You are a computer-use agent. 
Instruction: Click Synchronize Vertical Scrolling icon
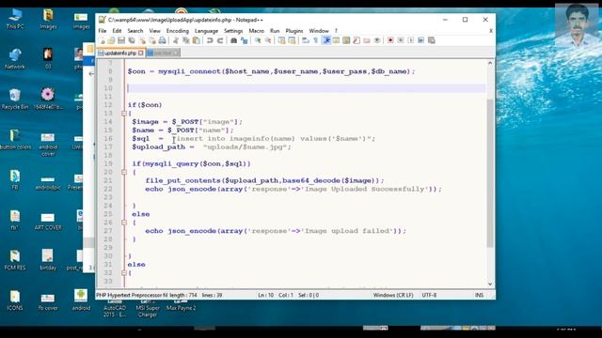(282, 40)
